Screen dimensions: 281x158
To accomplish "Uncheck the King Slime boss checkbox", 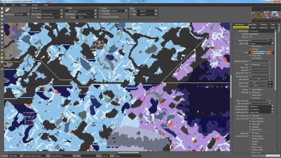I will (250, 116).
